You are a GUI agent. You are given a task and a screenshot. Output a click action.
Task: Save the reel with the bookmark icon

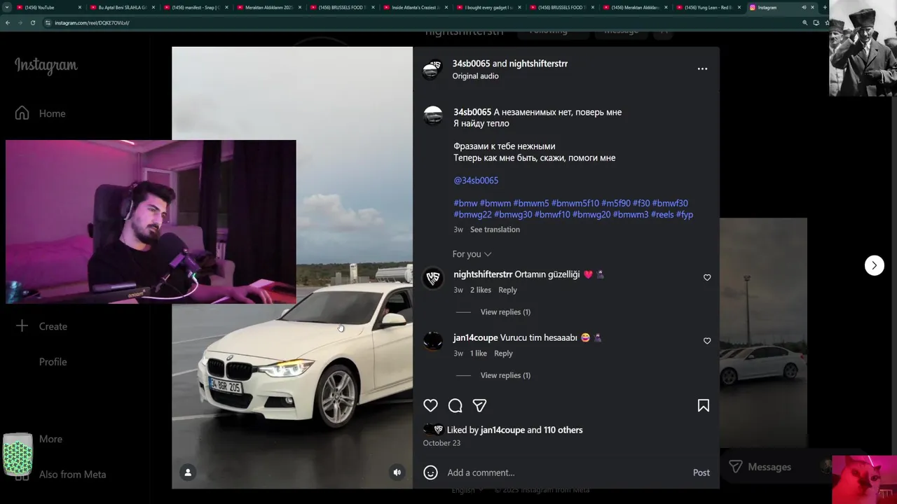[703, 405]
